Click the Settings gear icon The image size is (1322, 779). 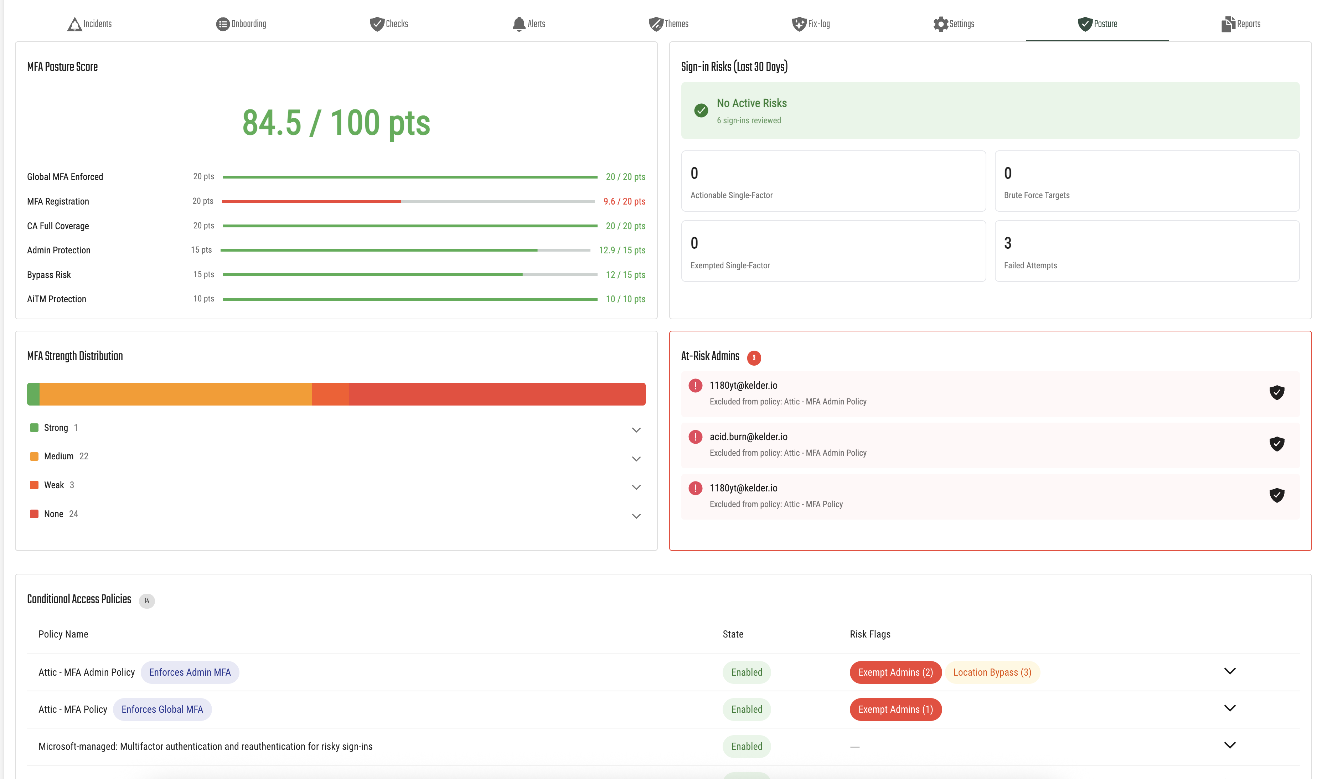coord(940,24)
